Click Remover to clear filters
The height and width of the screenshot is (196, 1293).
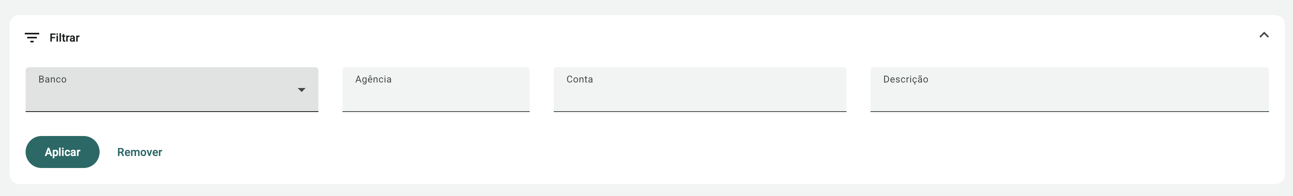point(140,152)
